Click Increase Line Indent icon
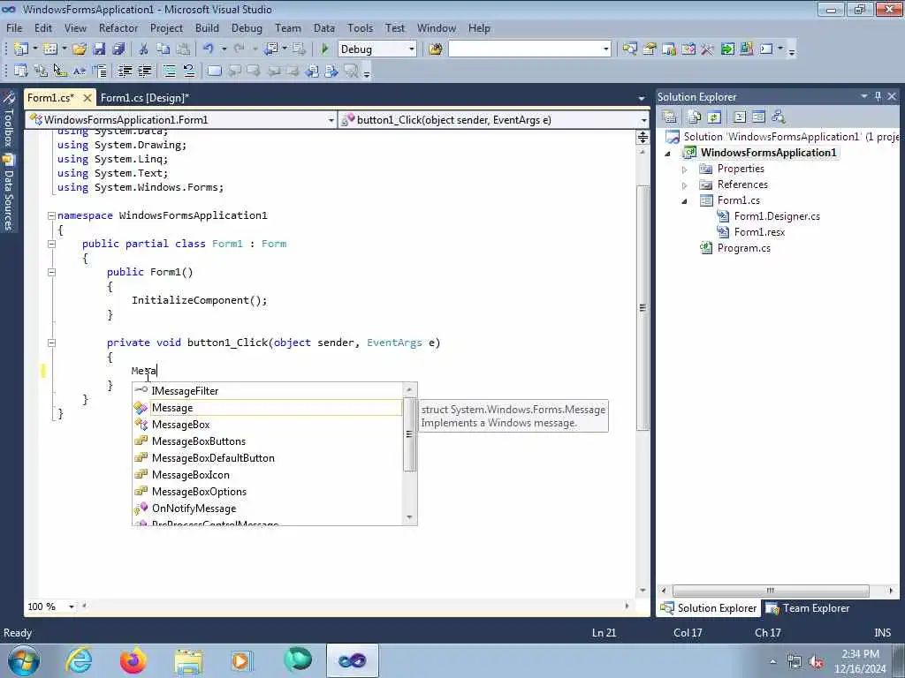Screen dimensions: 905x678 click(144, 71)
